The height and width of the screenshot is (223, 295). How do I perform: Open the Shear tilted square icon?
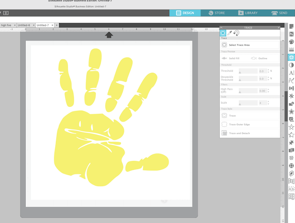click(291, 173)
